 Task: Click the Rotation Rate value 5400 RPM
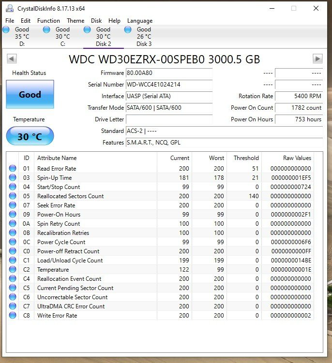coord(299,96)
